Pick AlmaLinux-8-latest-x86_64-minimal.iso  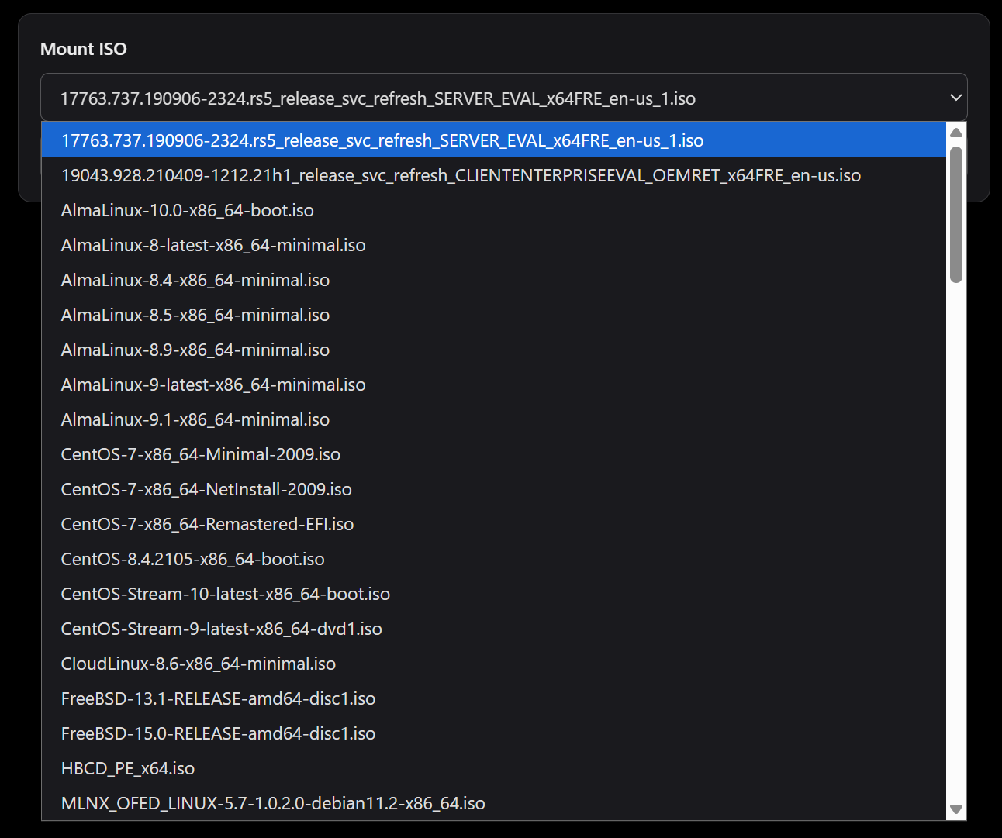point(494,245)
